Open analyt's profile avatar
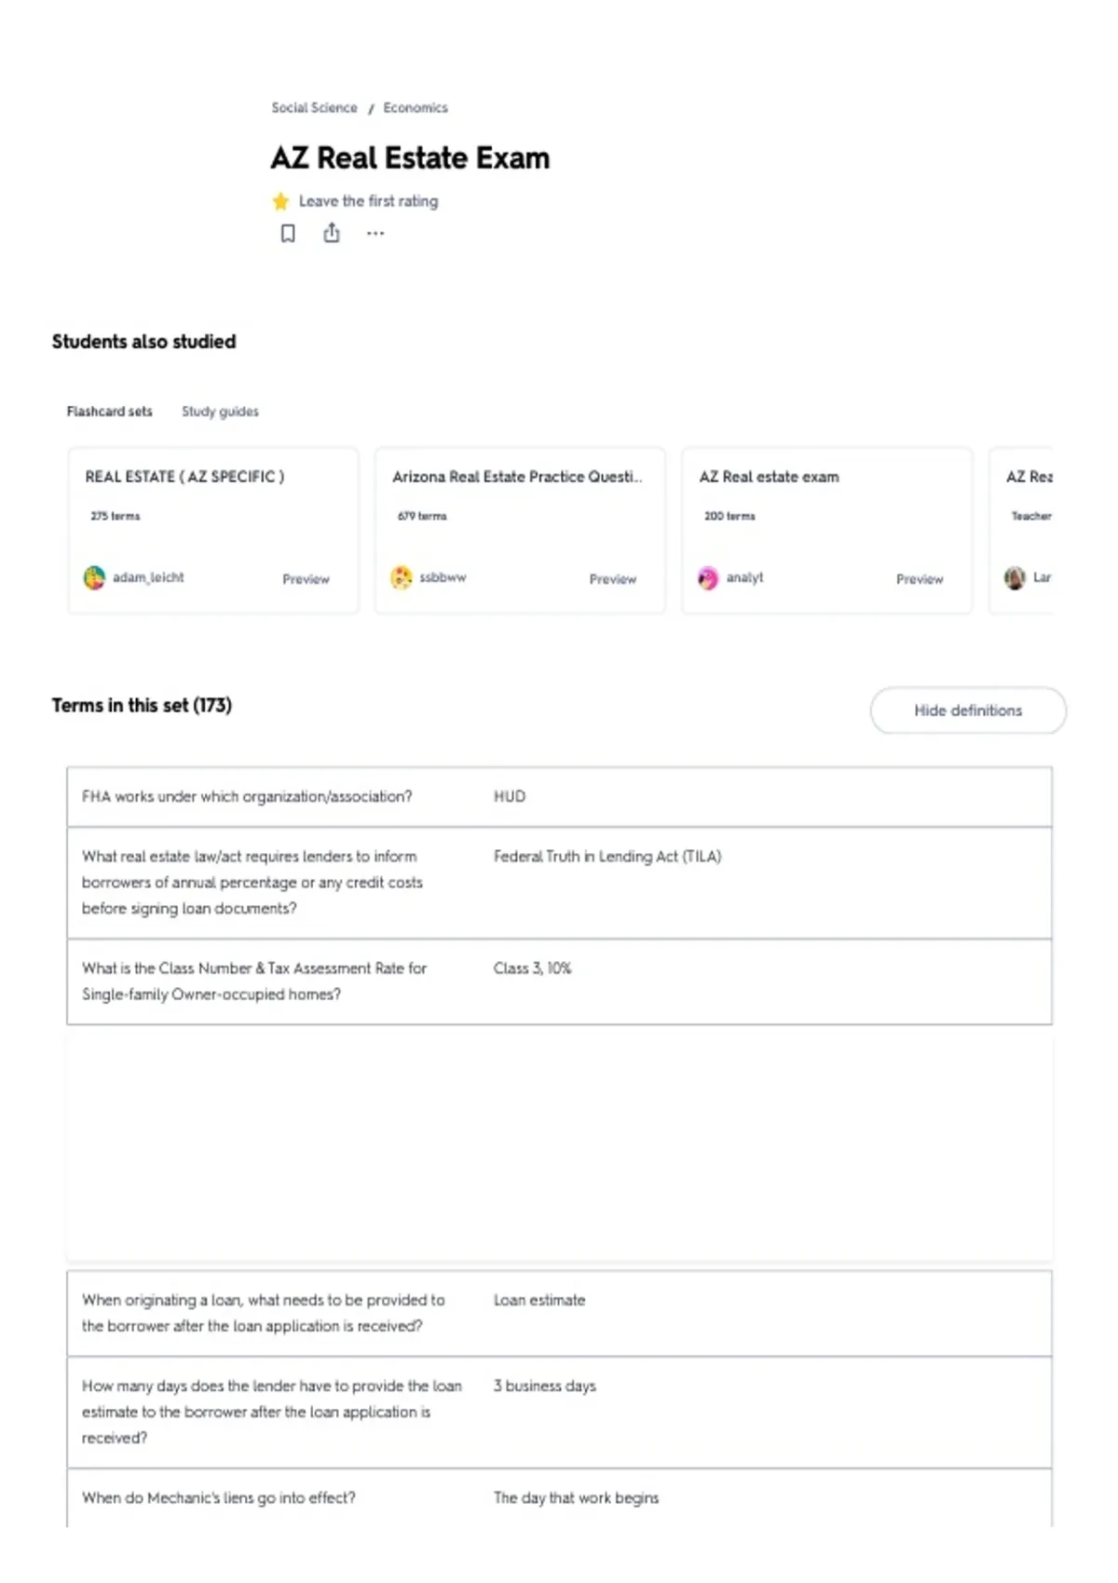This screenshot has height=1583, width=1118. (x=708, y=577)
